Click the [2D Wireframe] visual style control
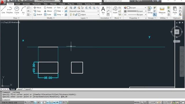 click(14, 22)
